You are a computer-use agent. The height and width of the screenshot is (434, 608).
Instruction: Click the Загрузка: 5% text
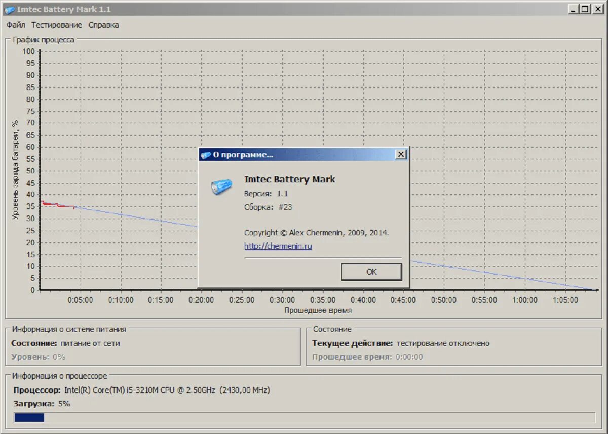click(42, 404)
